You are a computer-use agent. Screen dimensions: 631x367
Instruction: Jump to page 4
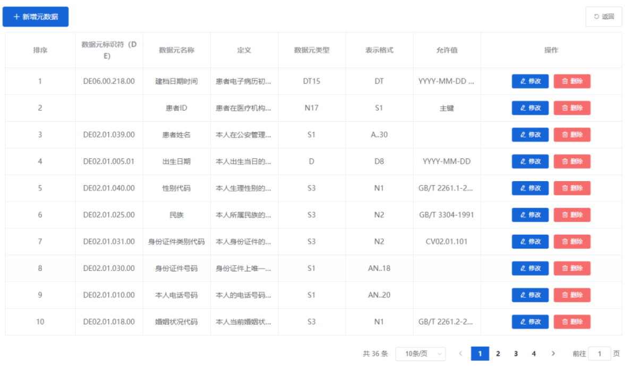pos(534,354)
